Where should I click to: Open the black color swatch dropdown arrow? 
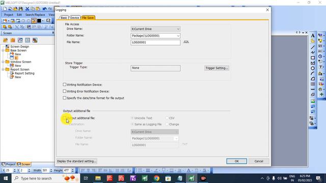[x=43, y=21]
